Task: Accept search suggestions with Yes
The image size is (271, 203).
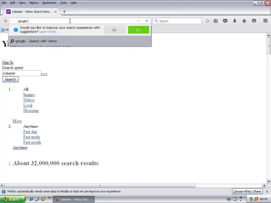Action: [138, 30]
